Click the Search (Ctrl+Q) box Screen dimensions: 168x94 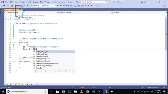pos(94,2)
